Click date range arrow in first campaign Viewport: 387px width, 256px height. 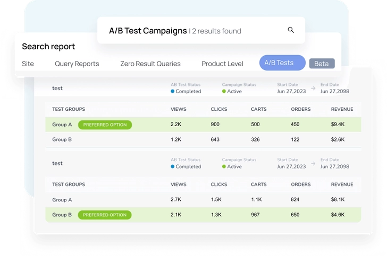[313, 88]
